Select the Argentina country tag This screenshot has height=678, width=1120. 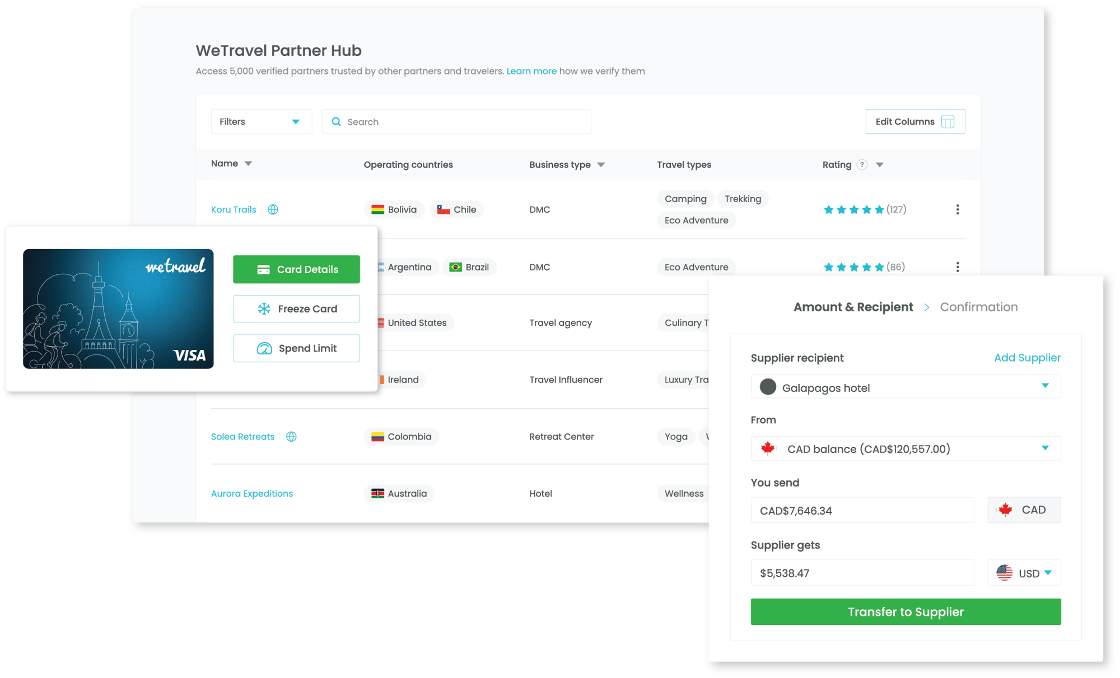click(x=408, y=267)
